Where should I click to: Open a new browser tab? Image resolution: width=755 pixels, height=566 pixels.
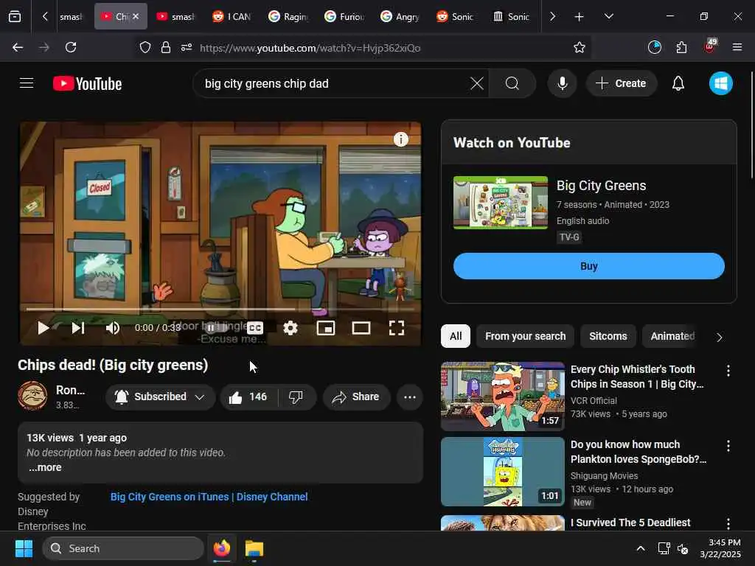click(x=580, y=16)
